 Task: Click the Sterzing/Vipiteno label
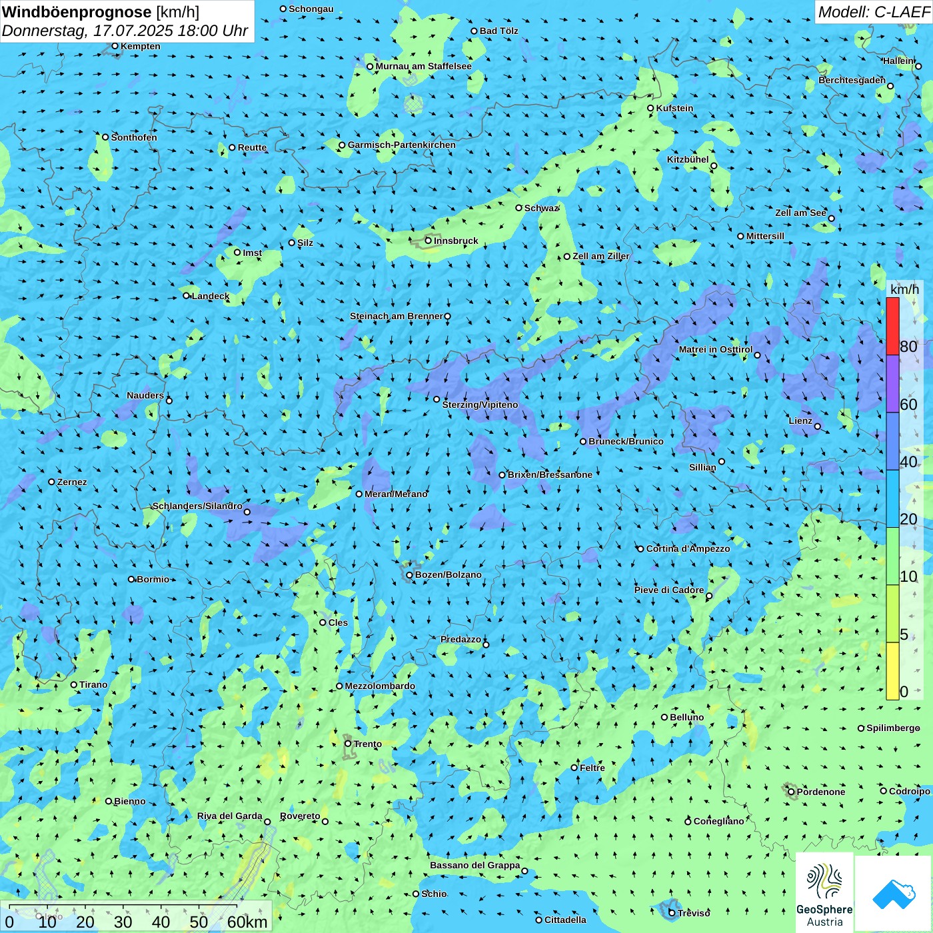[x=480, y=405]
